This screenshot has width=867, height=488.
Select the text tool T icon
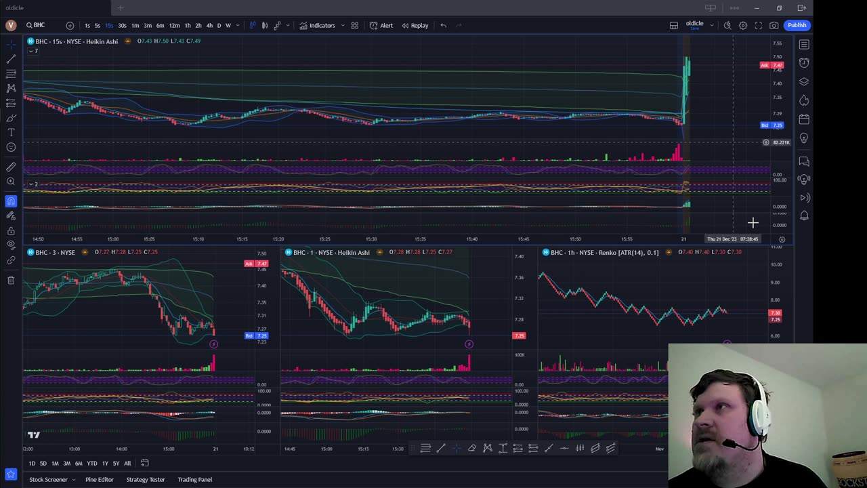tap(11, 132)
